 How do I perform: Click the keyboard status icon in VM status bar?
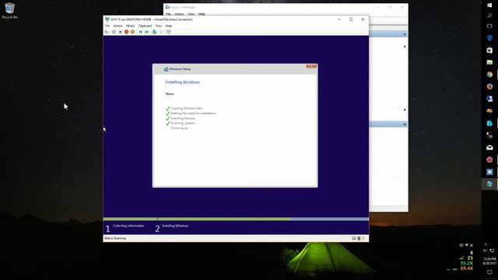click(354, 238)
